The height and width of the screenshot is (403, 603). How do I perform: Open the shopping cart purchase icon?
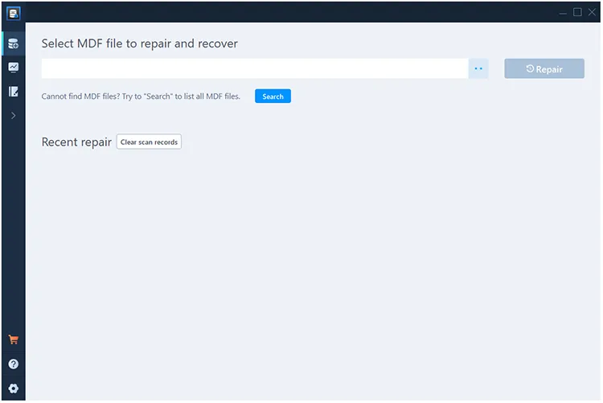14,339
